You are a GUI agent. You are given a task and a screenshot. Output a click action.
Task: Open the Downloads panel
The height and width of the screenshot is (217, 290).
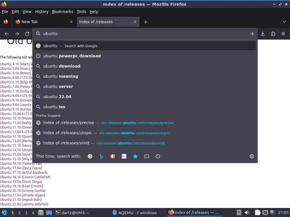263,34
